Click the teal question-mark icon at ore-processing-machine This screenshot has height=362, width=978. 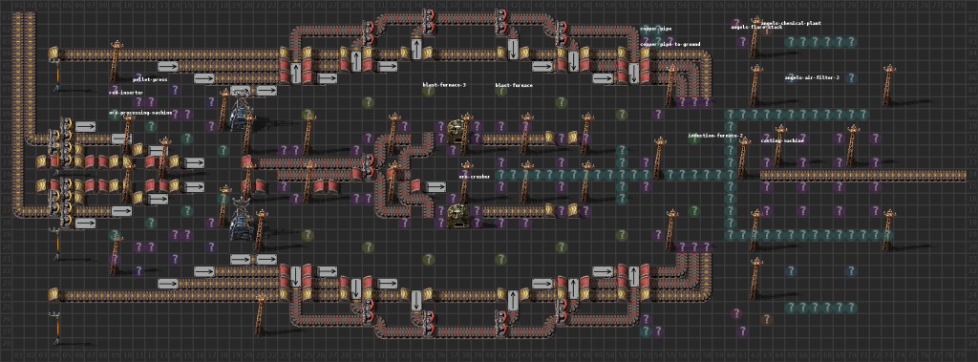(x=115, y=115)
